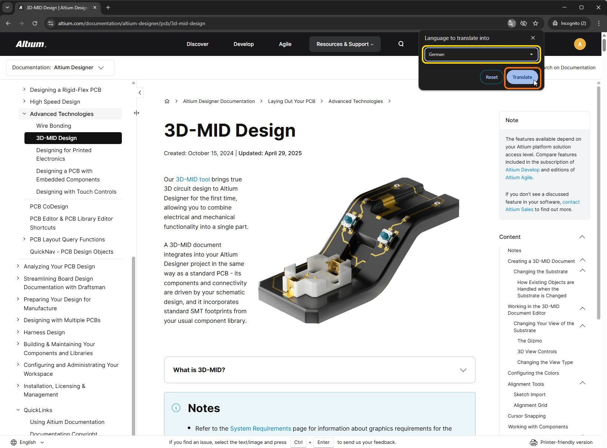This screenshot has height=448, width=607.
Task: Click the 3D-MID part illustration
Action: tap(358, 250)
